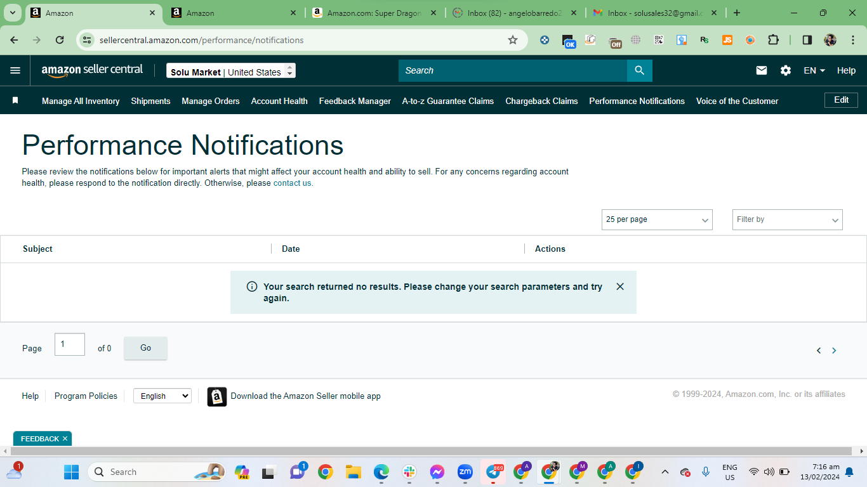This screenshot has width=867, height=487.
Task: Toggle the Chrome side panel
Action: click(x=807, y=40)
